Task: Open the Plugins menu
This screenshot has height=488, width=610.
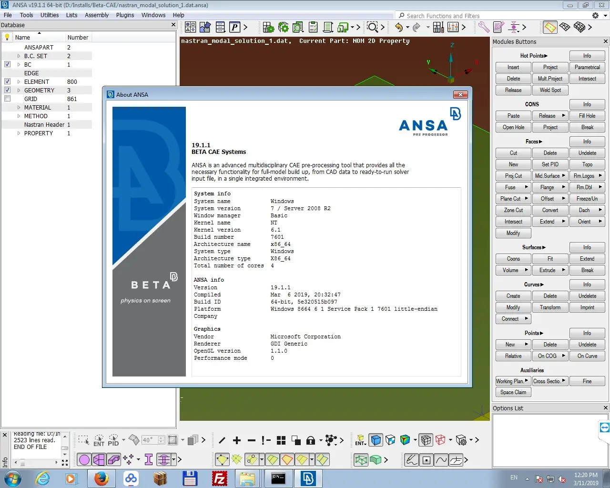Action: coord(125,15)
